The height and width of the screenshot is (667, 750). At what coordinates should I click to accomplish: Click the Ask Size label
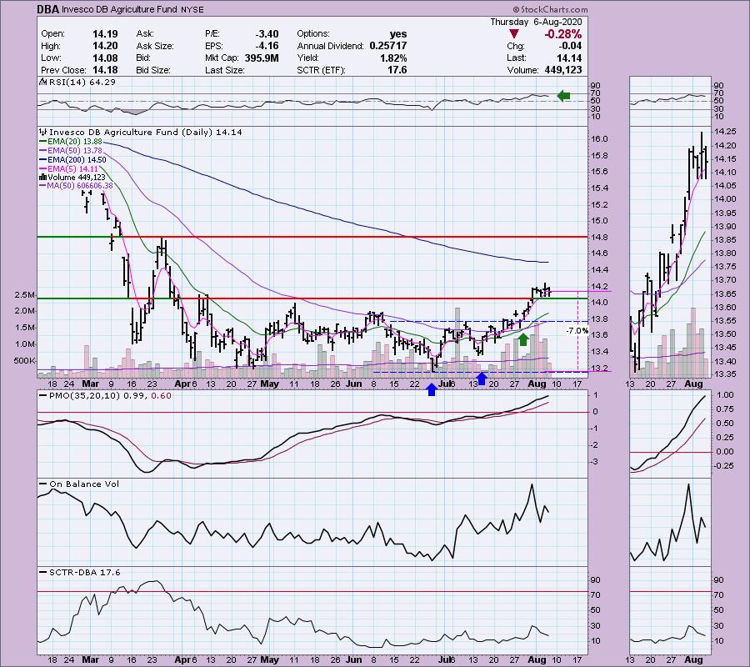(x=155, y=46)
